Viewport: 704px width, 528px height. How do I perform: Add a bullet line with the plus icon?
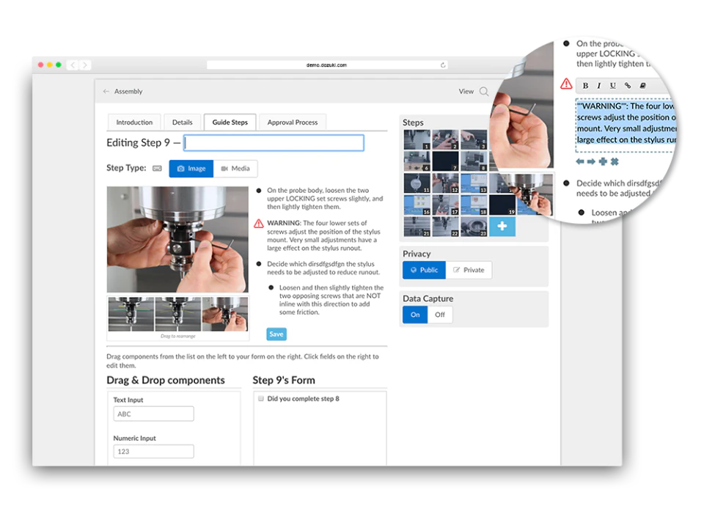[x=602, y=161]
